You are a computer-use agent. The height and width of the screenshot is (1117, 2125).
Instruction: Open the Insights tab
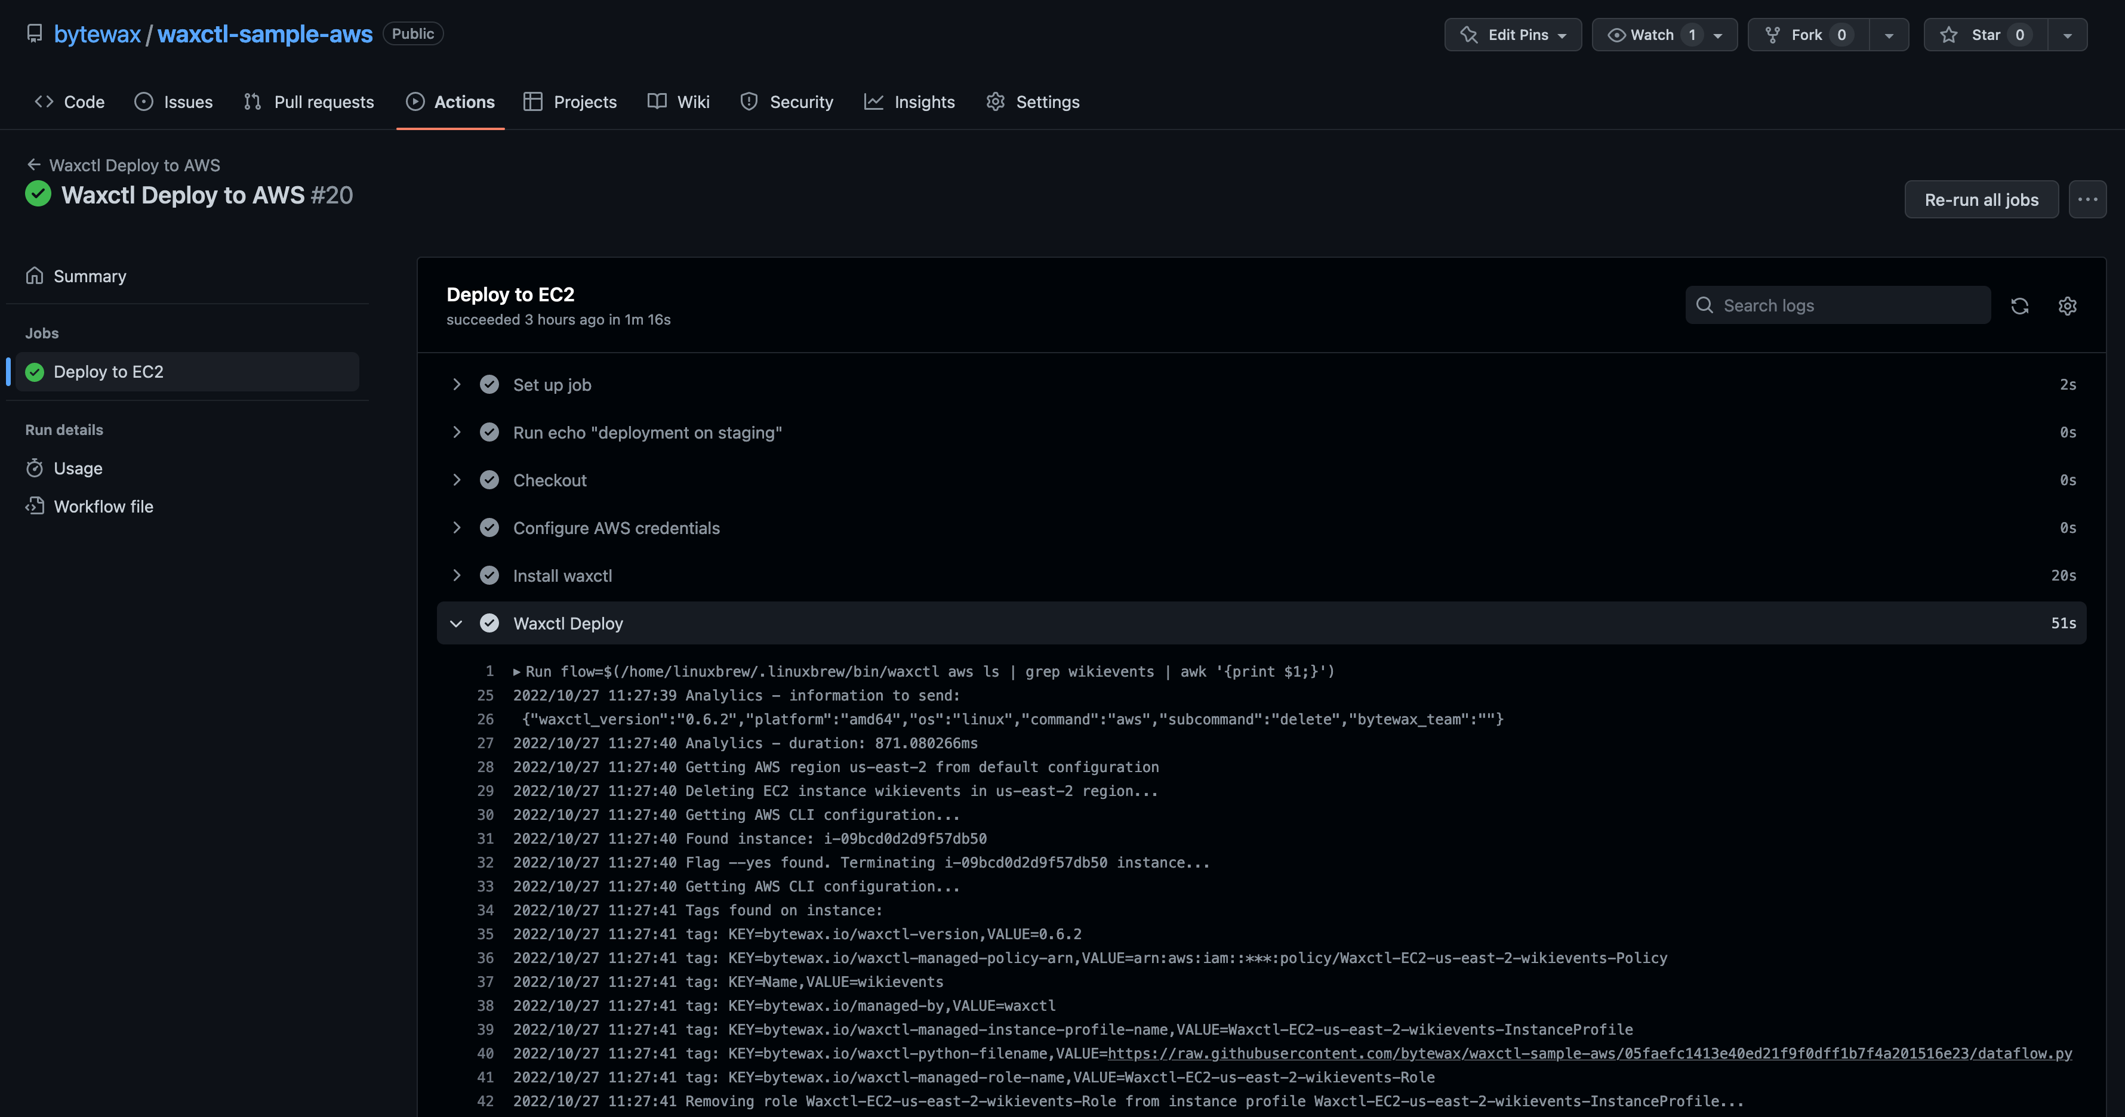(x=909, y=101)
